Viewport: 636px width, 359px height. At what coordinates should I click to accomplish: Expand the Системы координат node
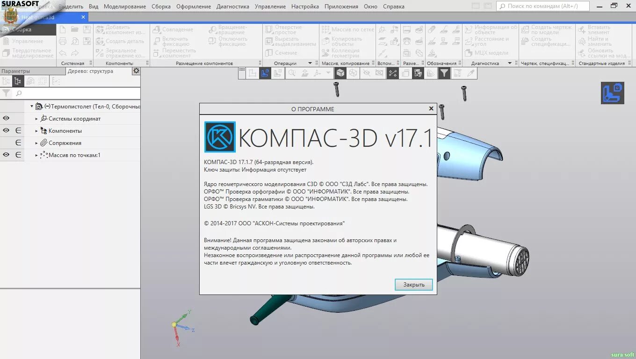pyautogui.click(x=36, y=119)
